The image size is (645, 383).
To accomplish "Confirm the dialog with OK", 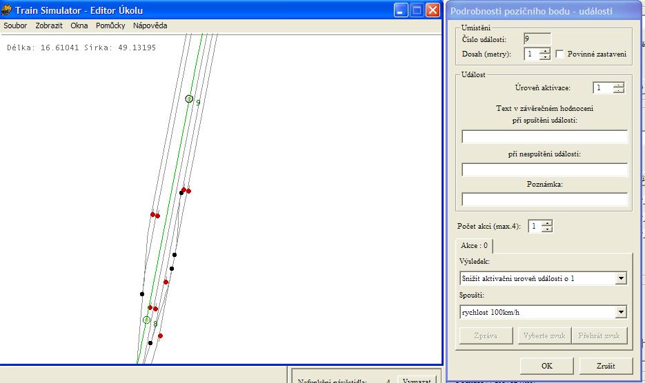I will click(546, 366).
